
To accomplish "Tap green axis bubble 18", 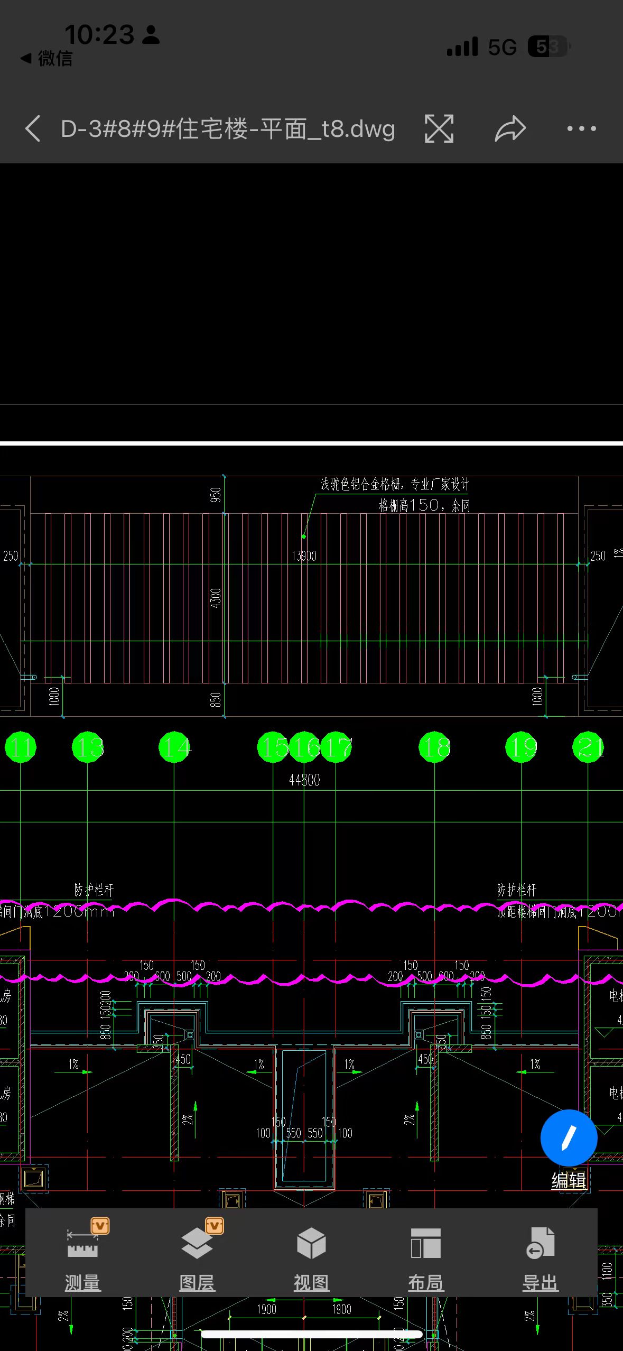I will pyautogui.click(x=434, y=747).
